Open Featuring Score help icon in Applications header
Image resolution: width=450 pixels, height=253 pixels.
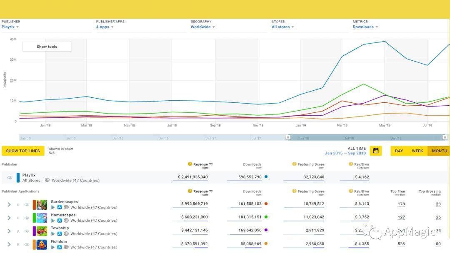click(x=294, y=191)
